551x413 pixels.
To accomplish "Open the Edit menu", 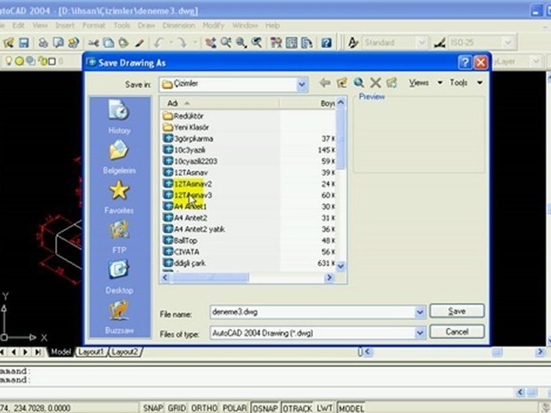I will tap(18, 25).
